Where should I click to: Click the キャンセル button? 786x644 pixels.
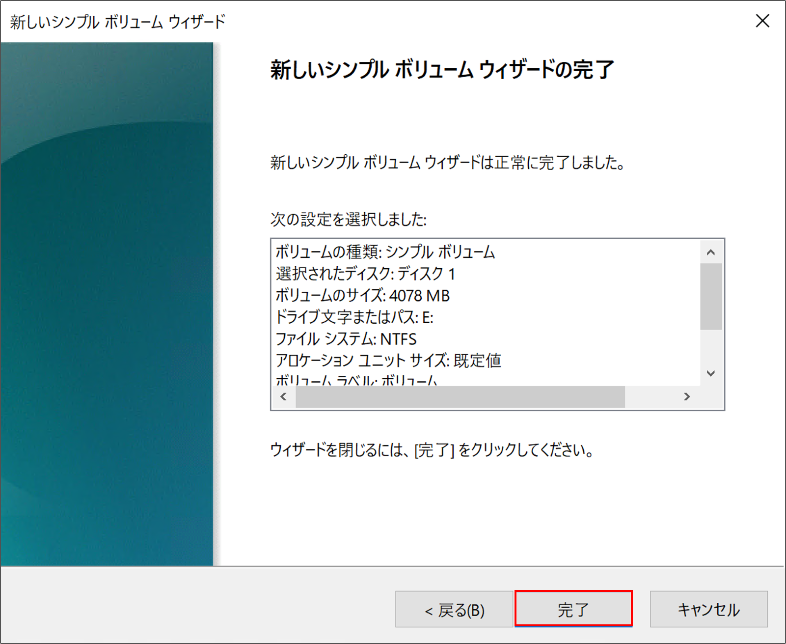tap(708, 609)
